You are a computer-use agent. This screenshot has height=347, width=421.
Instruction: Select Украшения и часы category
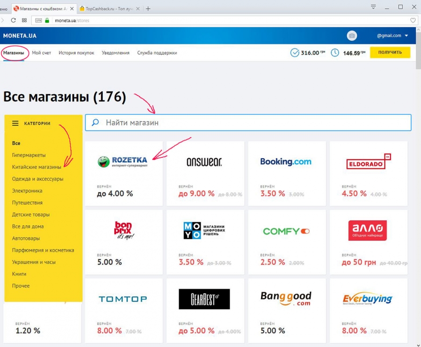[x=34, y=262]
